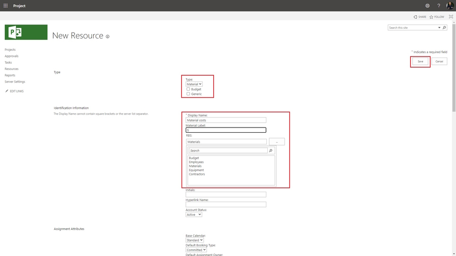Open the Base Calendar dropdown
This screenshot has width=456, height=256.
[194, 240]
